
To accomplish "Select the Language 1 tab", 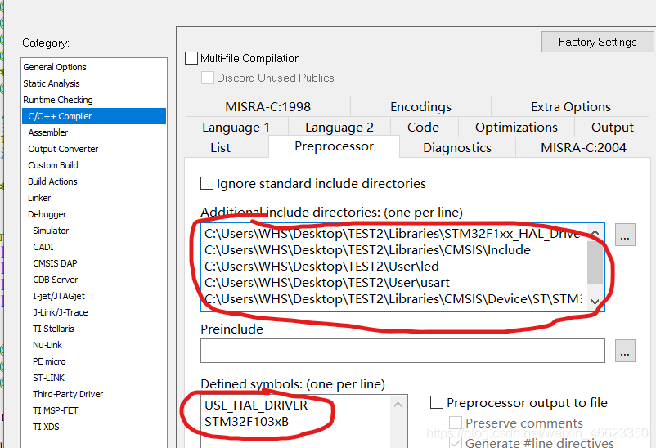I will pyautogui.click(x=236, y=128).
